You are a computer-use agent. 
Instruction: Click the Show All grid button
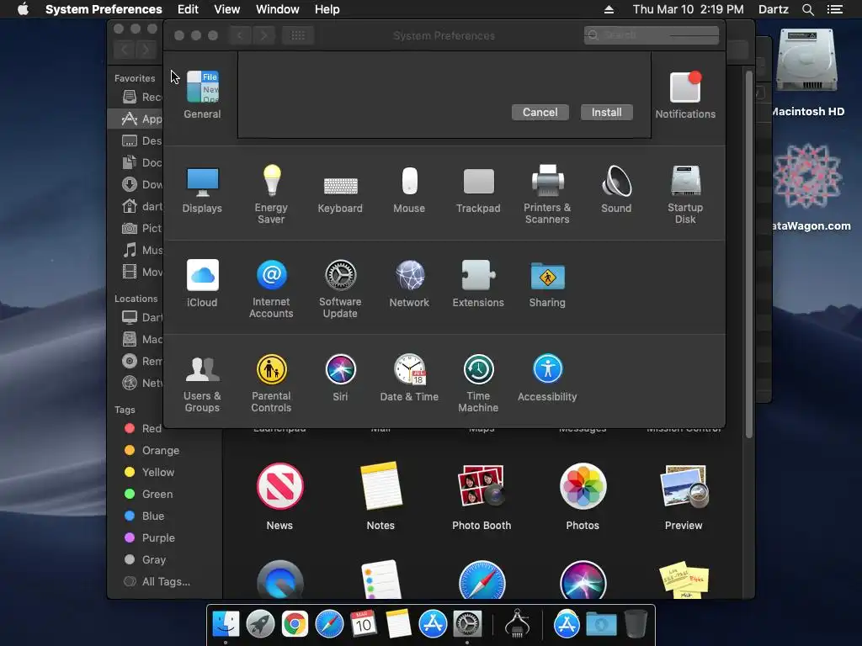coord(298,35)
